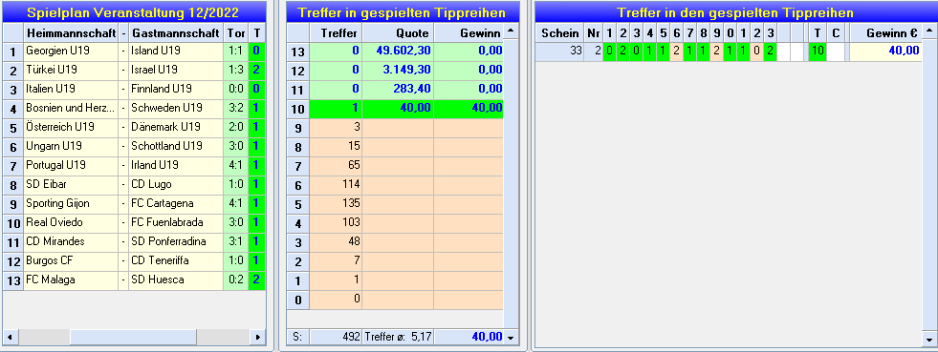
Task: Click scroll-down arrow at bottom of Treffer table
Action: 510,337
